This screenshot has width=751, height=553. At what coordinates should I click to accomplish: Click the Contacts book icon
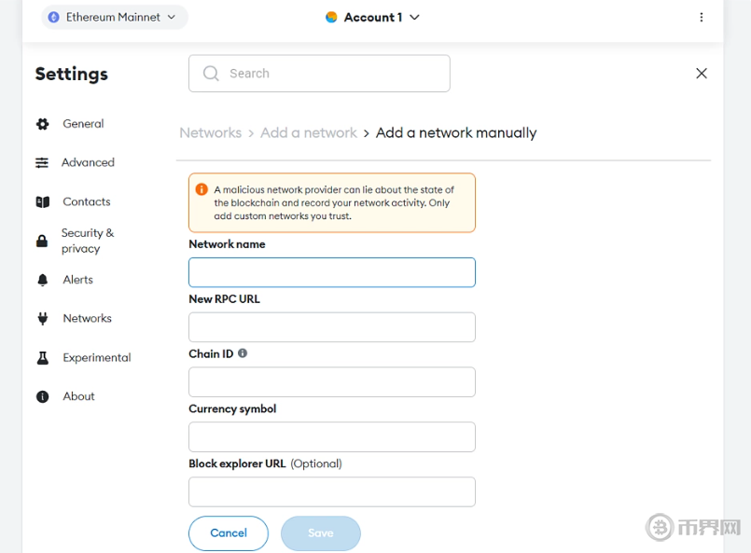(42, 202)
